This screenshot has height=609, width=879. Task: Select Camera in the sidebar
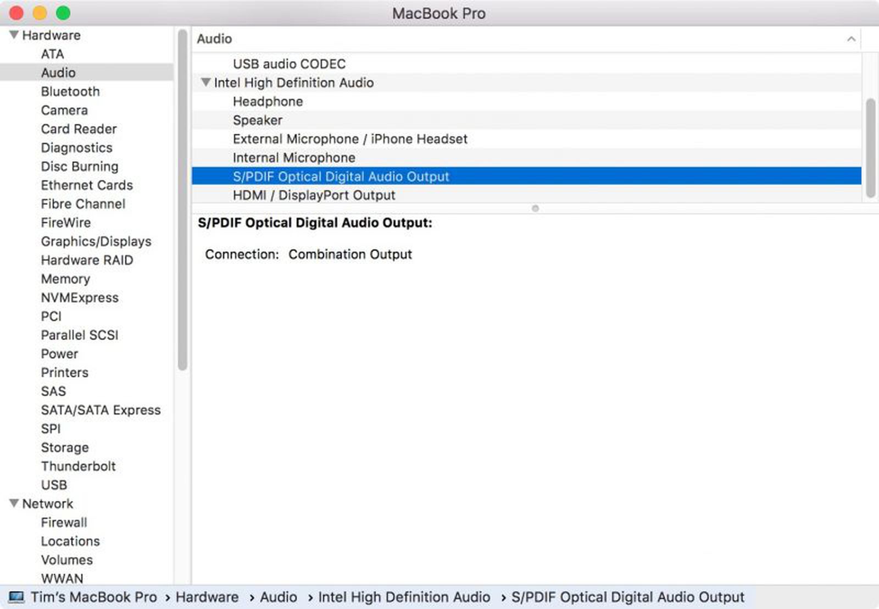64,110
